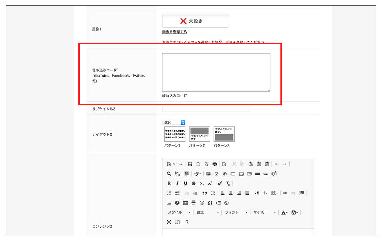Click the 未設定 image button for 画像1
This screenshot has width=382, height=241.
(195, 21)
